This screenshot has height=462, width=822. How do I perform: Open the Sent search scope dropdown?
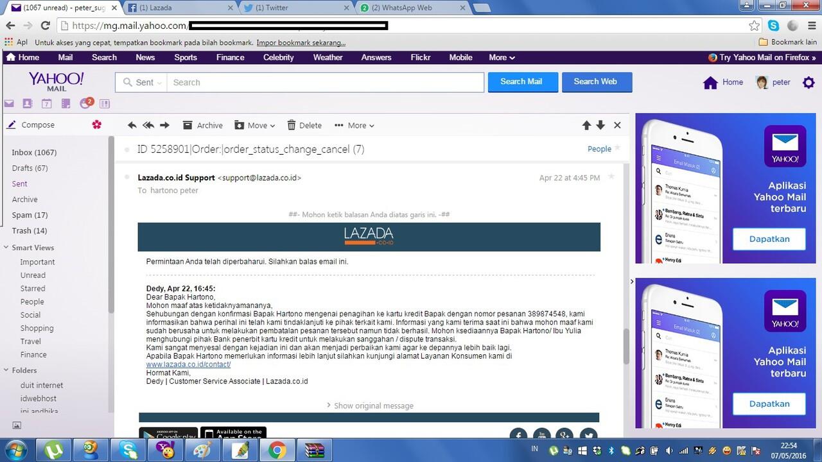[x=141, y=82]
